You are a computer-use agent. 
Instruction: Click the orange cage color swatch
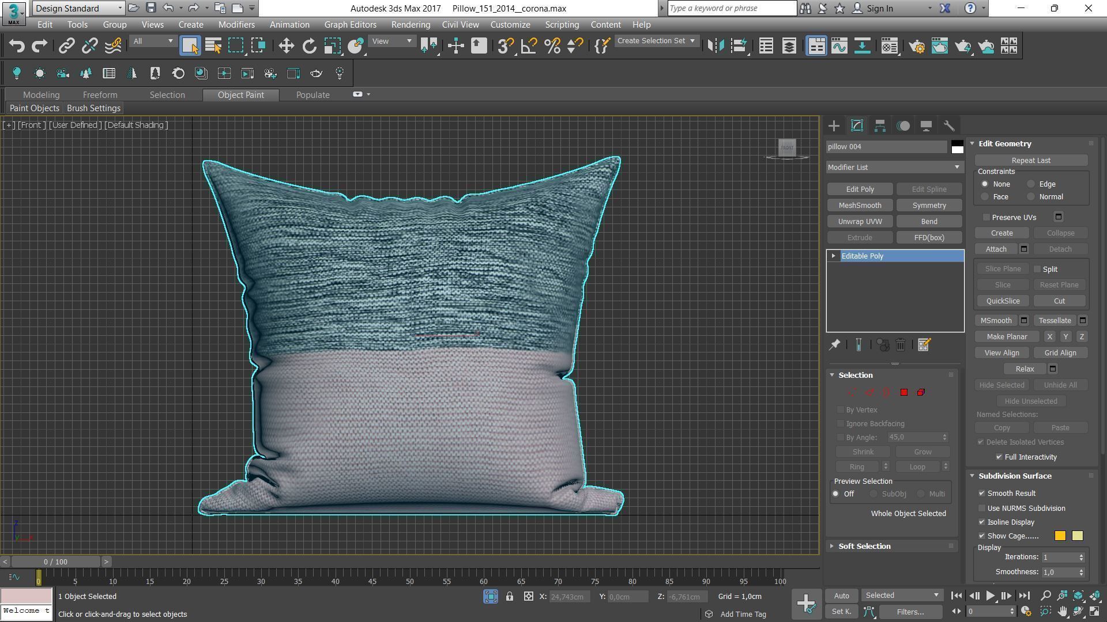pos(1060,536)
